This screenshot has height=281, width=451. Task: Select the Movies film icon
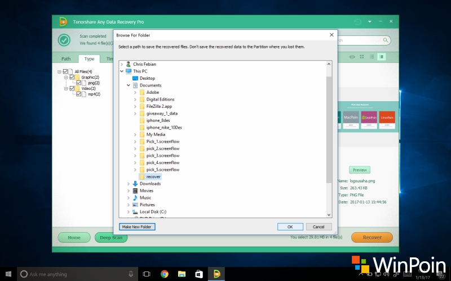(135, 191)
